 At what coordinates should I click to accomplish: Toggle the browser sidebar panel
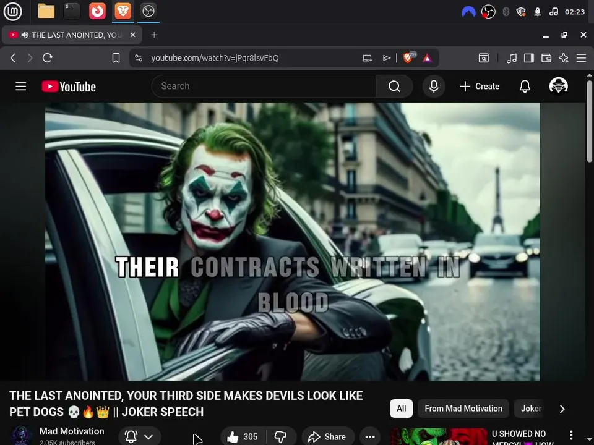(x=529, y=58)
